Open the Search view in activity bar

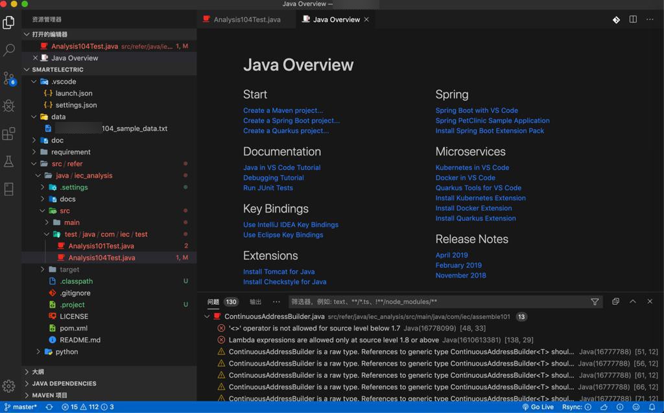coord(9,50)
